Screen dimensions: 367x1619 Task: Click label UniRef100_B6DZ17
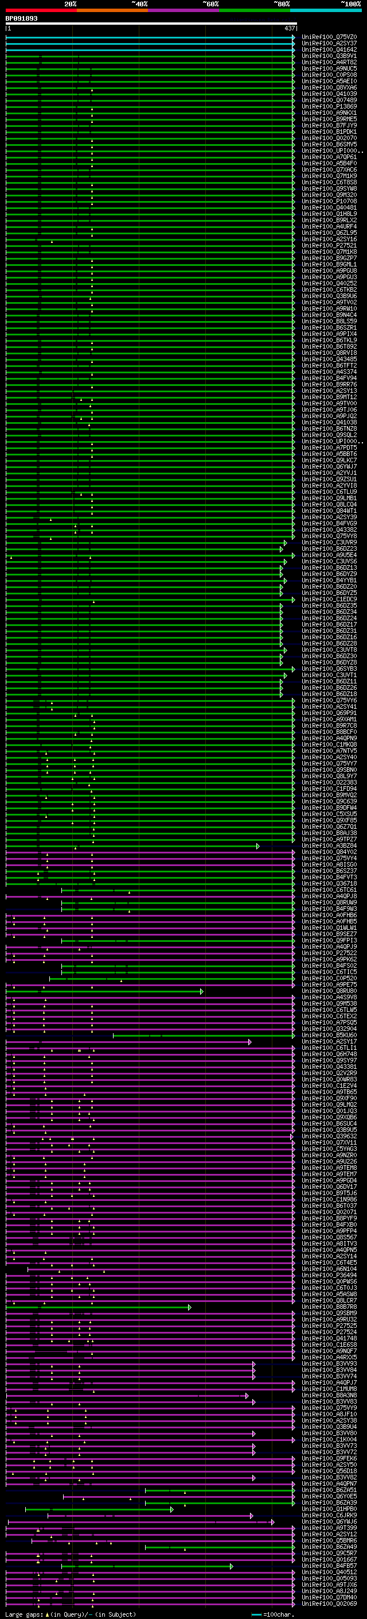(329, 624)
